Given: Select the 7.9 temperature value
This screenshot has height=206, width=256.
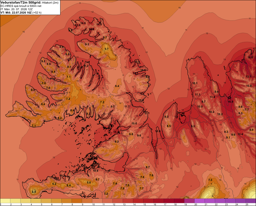Looking at the screenshot, I should (48, 88).
